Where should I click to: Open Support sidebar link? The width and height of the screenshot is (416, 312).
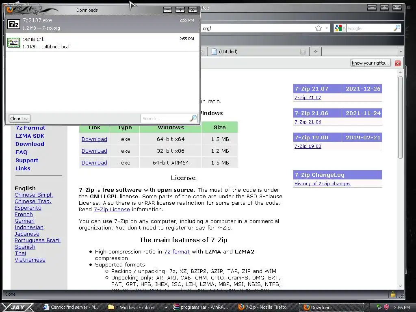click(27, 160)
